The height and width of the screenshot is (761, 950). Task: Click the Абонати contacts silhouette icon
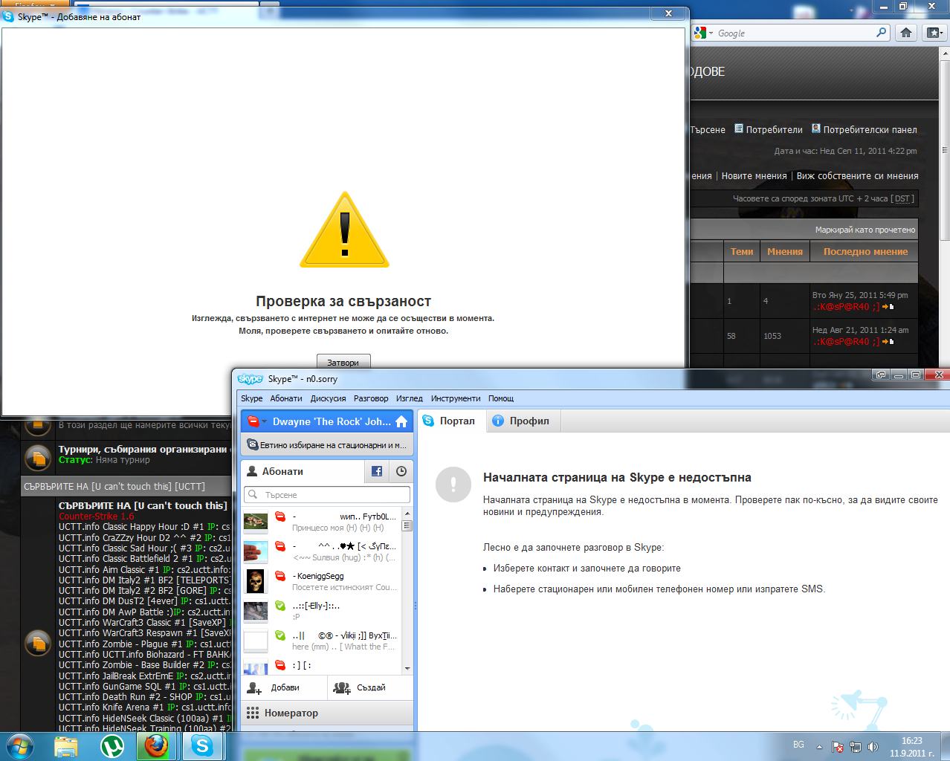252,471
